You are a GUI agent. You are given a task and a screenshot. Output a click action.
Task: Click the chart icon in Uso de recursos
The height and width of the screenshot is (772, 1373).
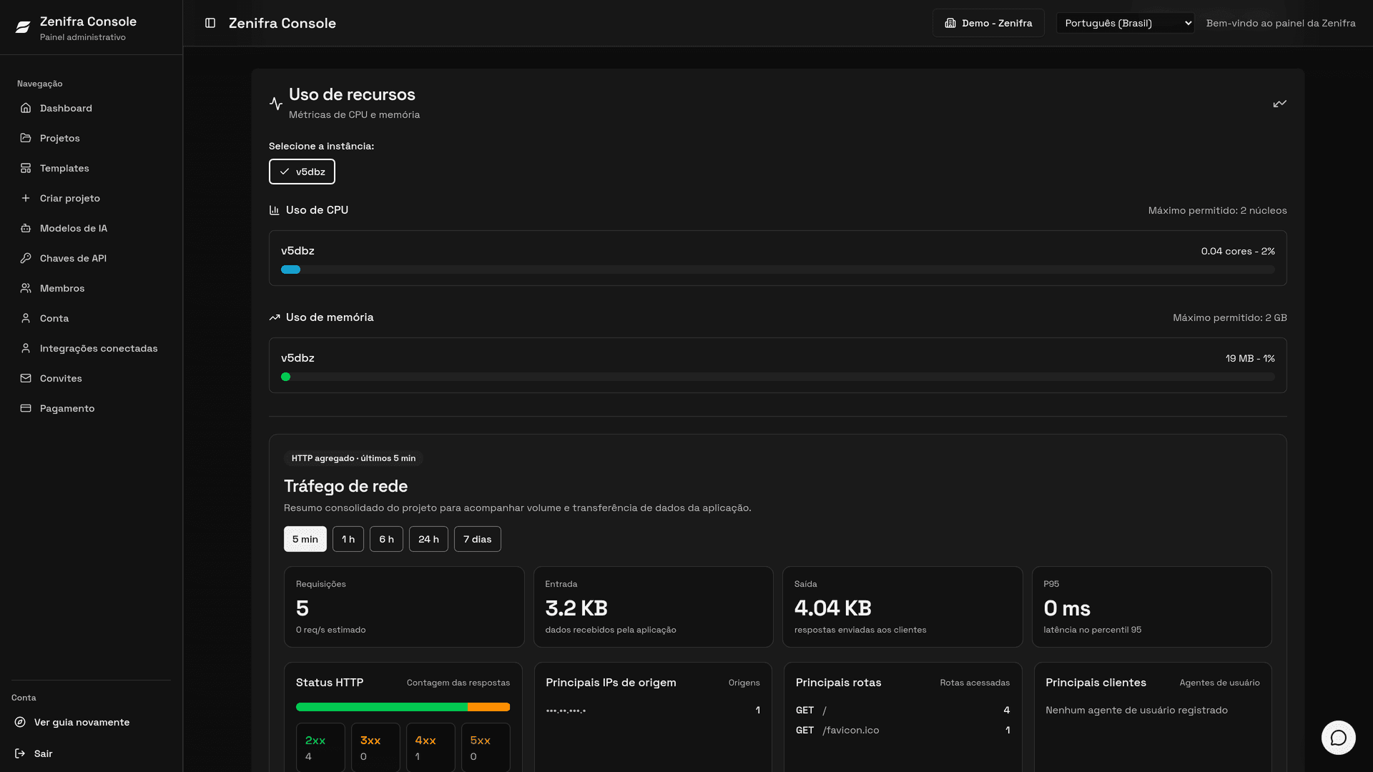click(x=1279, y=104)
